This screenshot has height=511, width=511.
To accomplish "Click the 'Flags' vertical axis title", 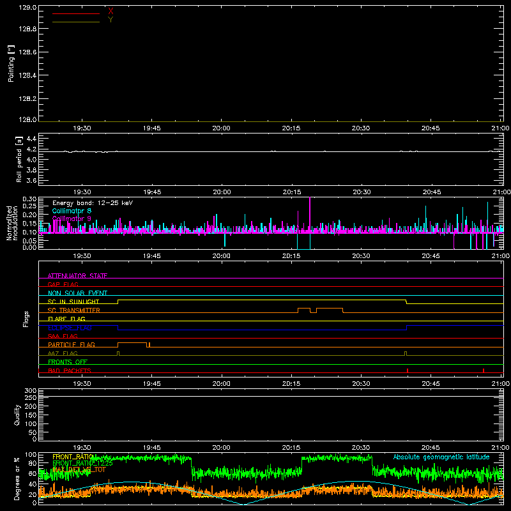I will 26,319.
